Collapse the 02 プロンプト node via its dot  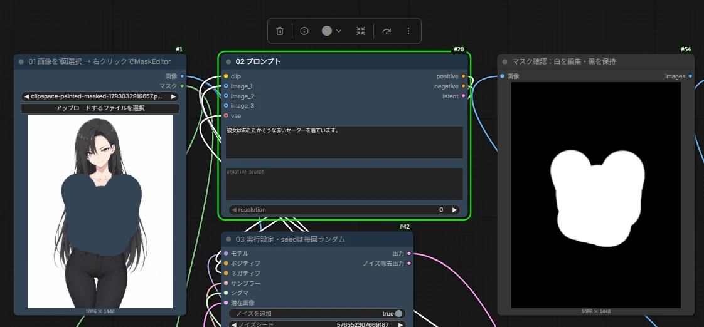click(228, 61)
